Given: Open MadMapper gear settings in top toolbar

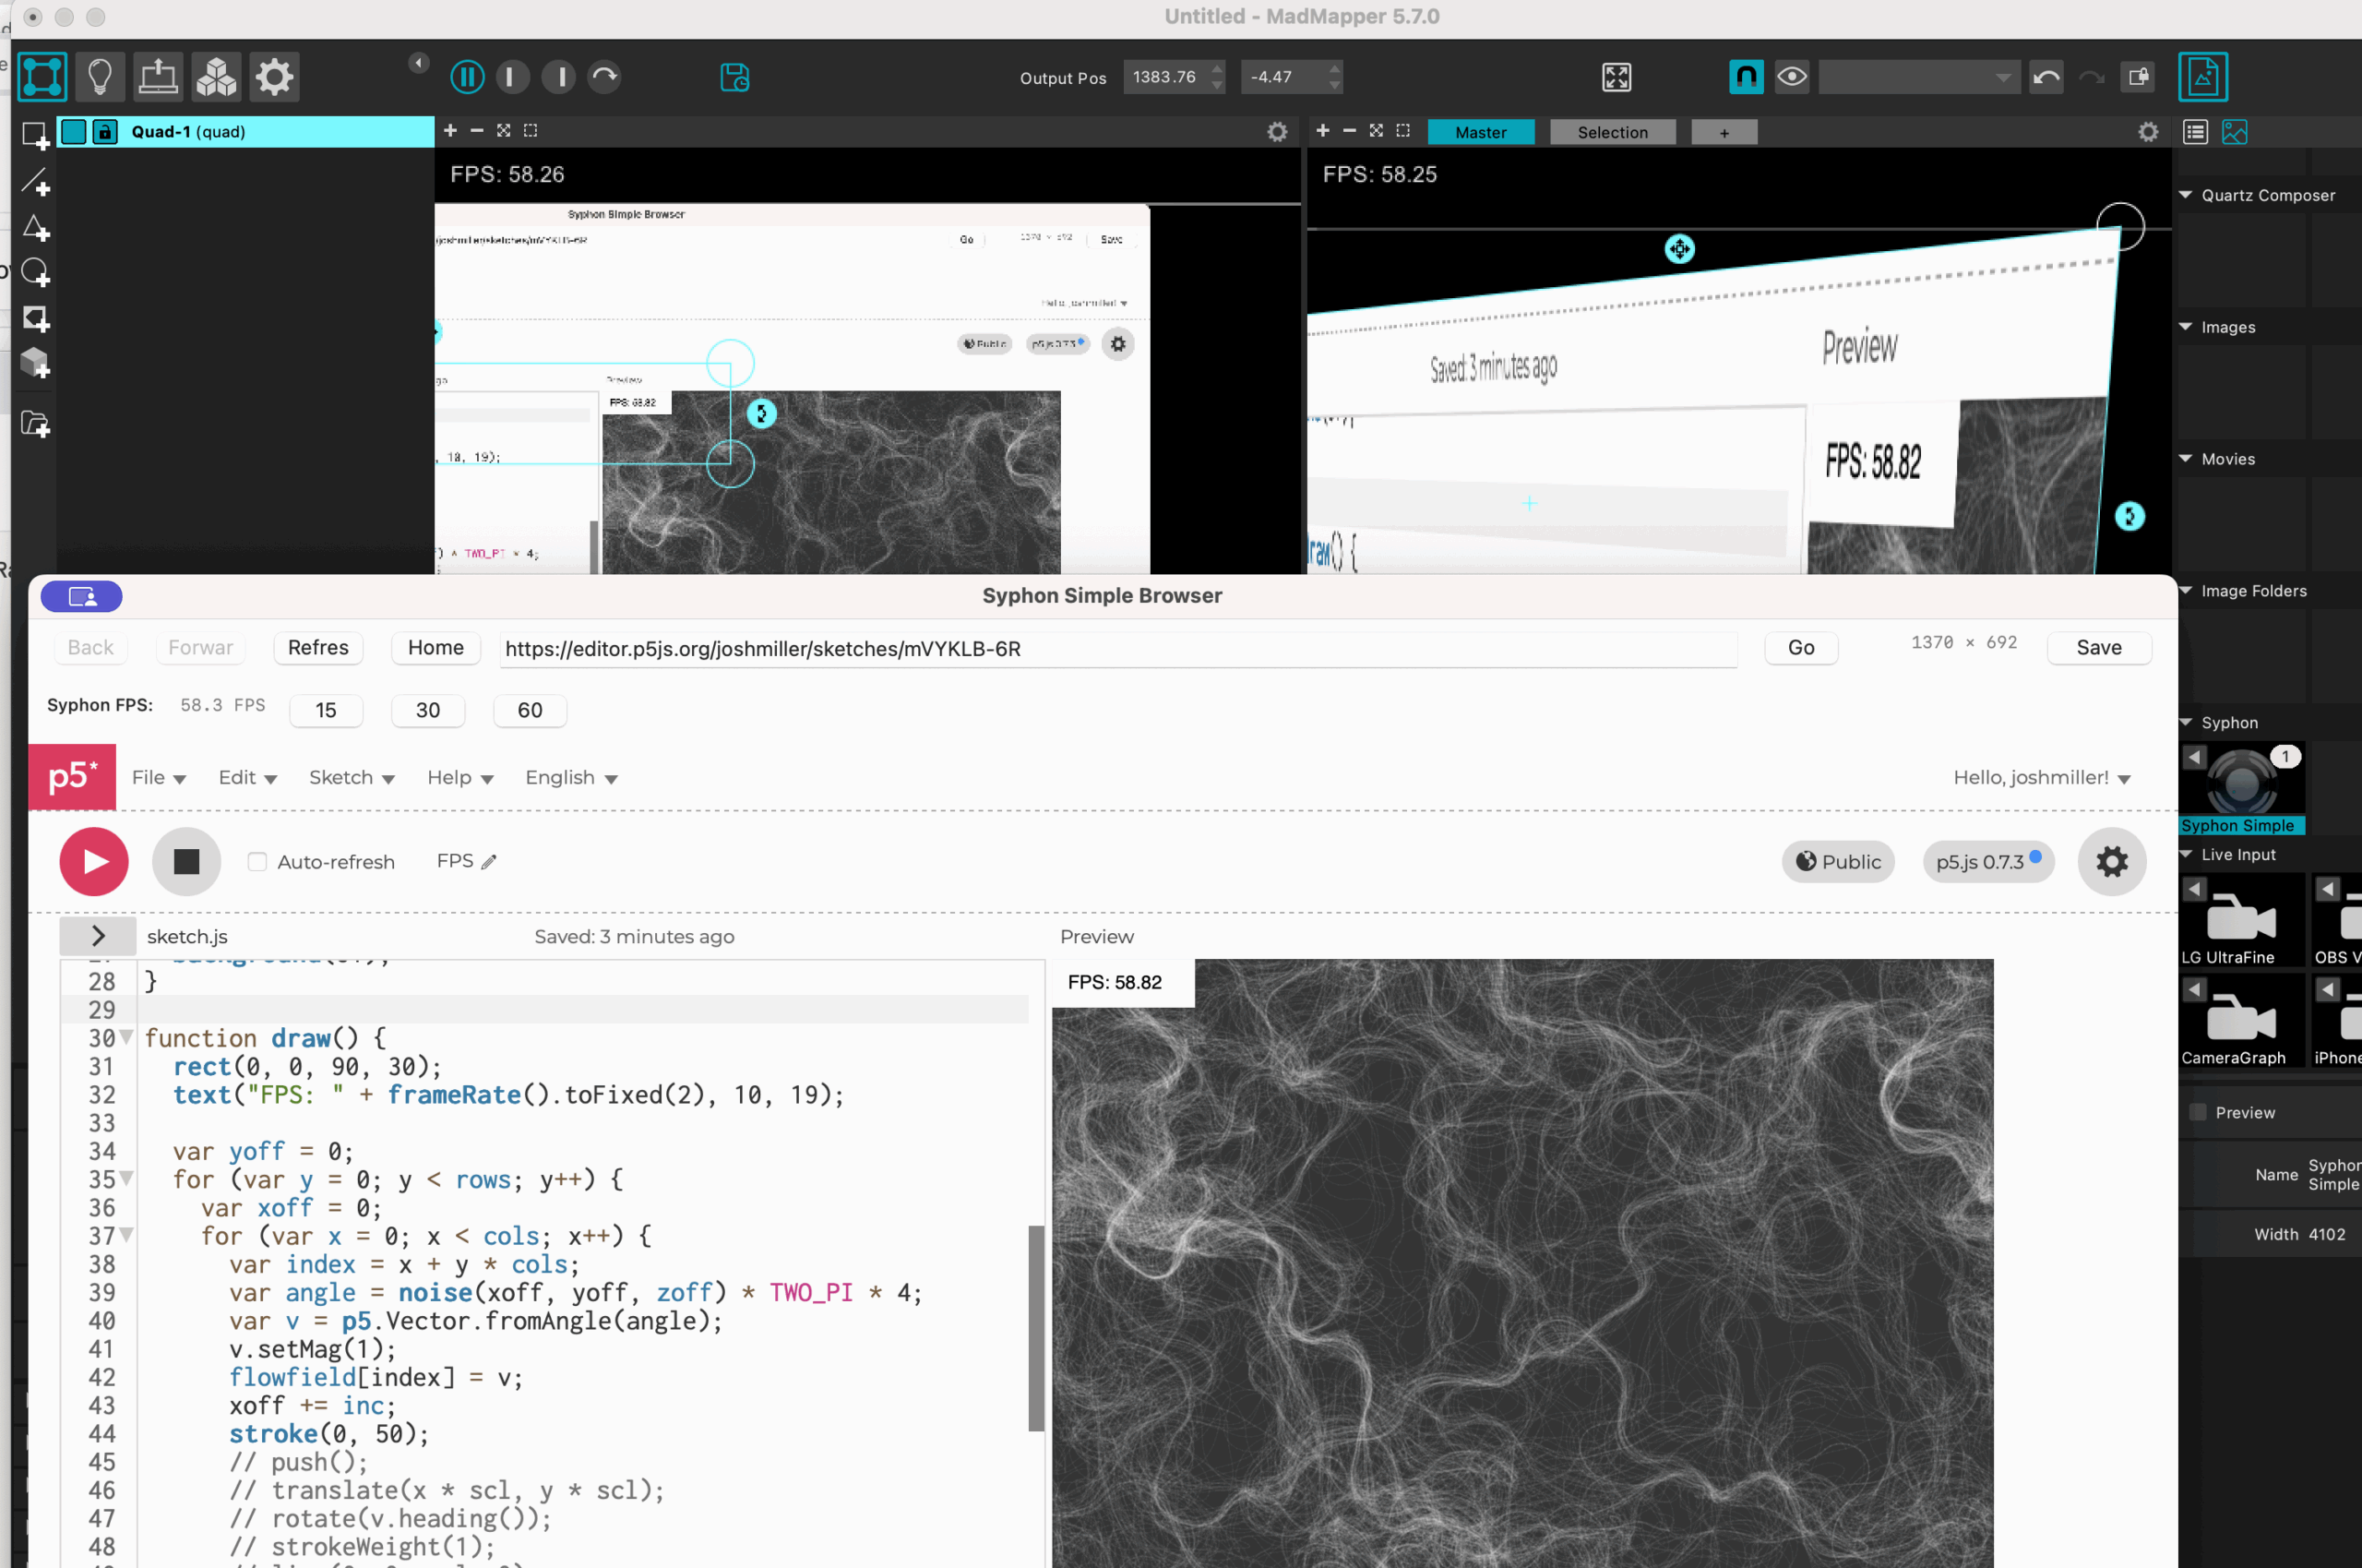Looking at the screenshot, I should click(274, 77).
